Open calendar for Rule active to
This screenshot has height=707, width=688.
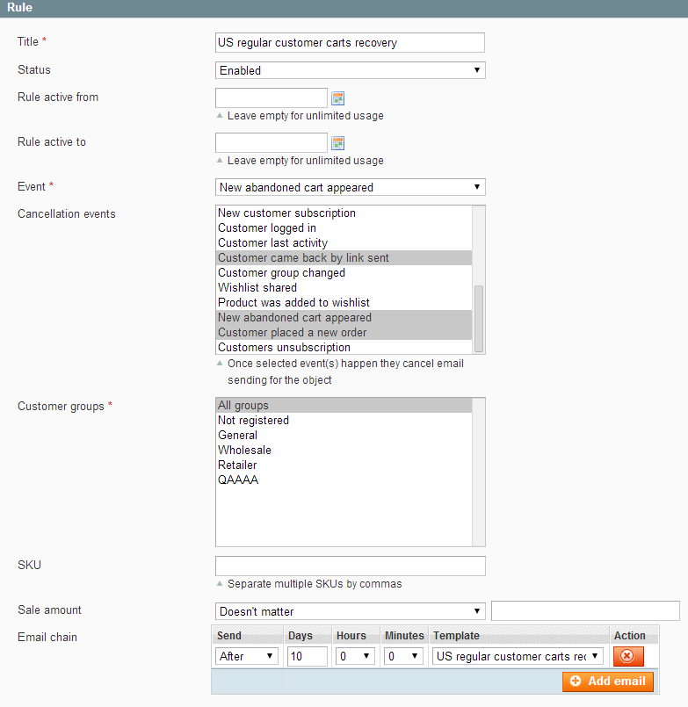pyautogui.click(x=338, y=143)
